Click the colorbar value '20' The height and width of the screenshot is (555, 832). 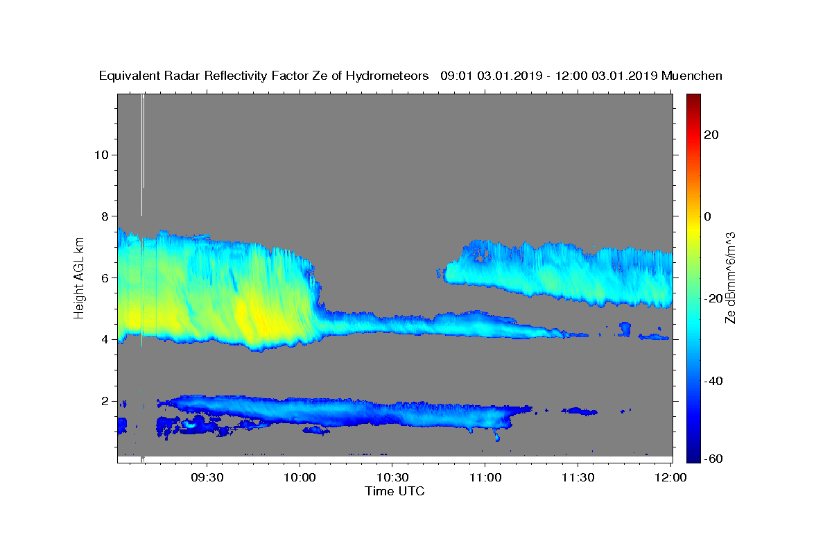coord(712,135)
